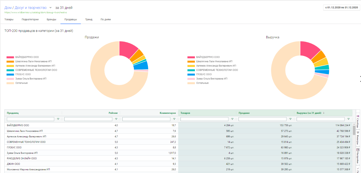Viewport: 361px width, 173px height.
Task: Click the Выручка sort arrow to change sorting
Action: [324, 113]
